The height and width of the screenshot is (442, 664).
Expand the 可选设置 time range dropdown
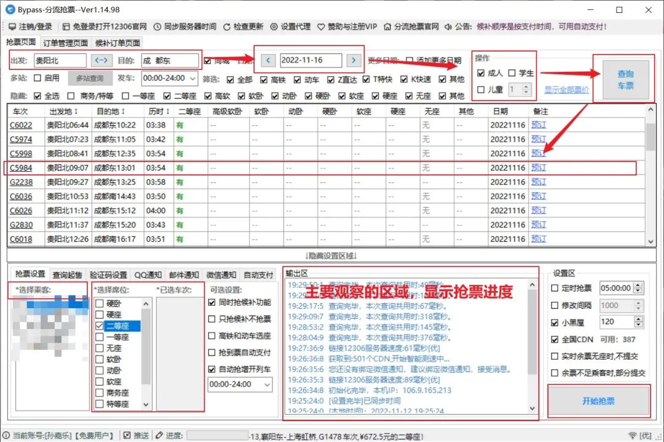tap(267, 385)
